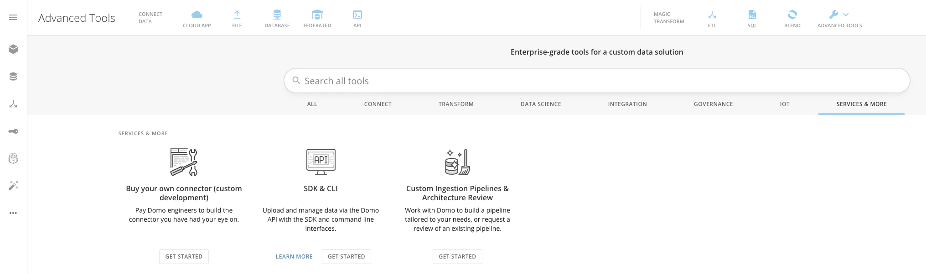This screenshot has height=274, width=926.
Task: Switch to the ALL tab
Action: click(312, 104)
